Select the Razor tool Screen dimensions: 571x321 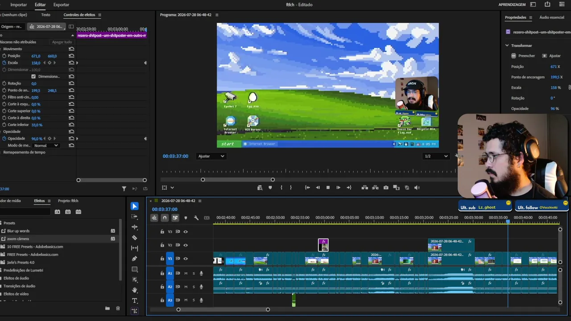point(135,238)
